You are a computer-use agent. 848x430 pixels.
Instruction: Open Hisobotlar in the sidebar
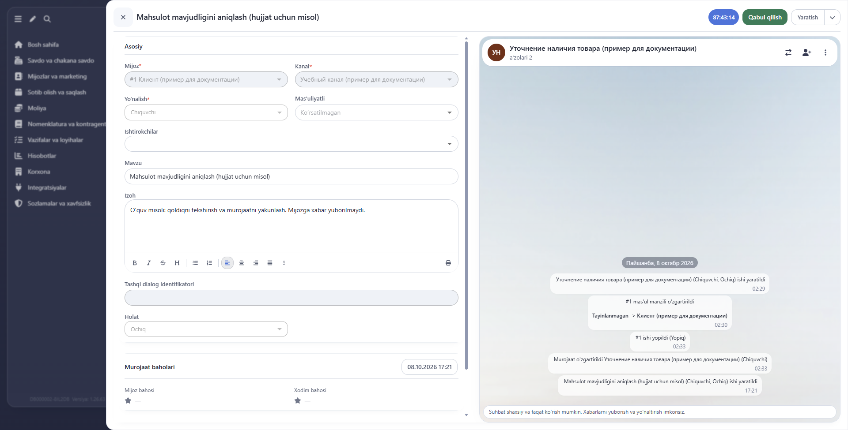pyautogui.click(x=42, y=156)
